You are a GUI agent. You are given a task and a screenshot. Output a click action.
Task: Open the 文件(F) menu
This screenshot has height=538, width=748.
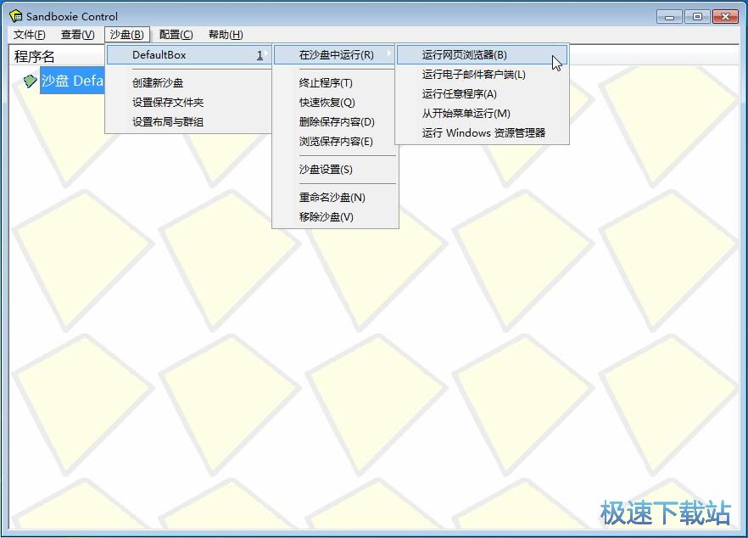pos(29,35)
